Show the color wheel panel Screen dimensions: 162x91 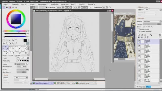pos(4,7)
